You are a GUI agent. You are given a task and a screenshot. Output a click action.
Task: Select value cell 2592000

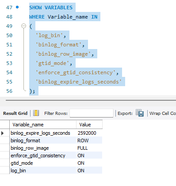click(89, 133)
